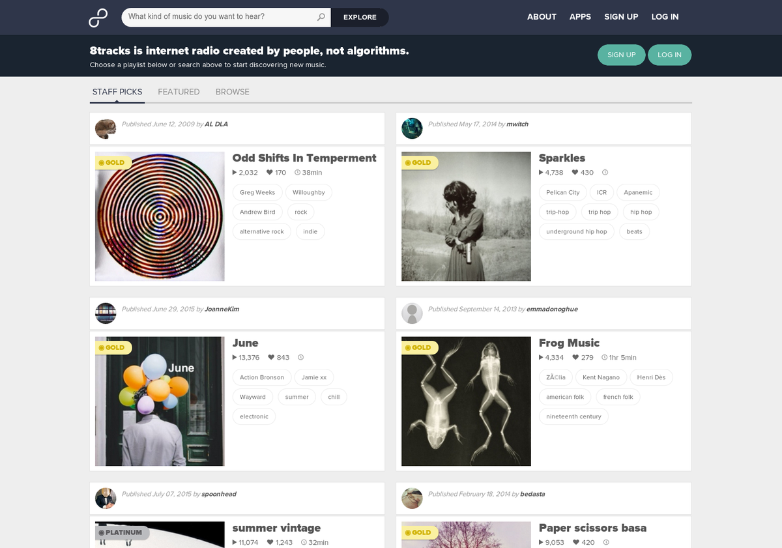This screenshot has width=782, height=548.
Task: Select the Andrew Bird tag
Action: (x=257, y=212)
